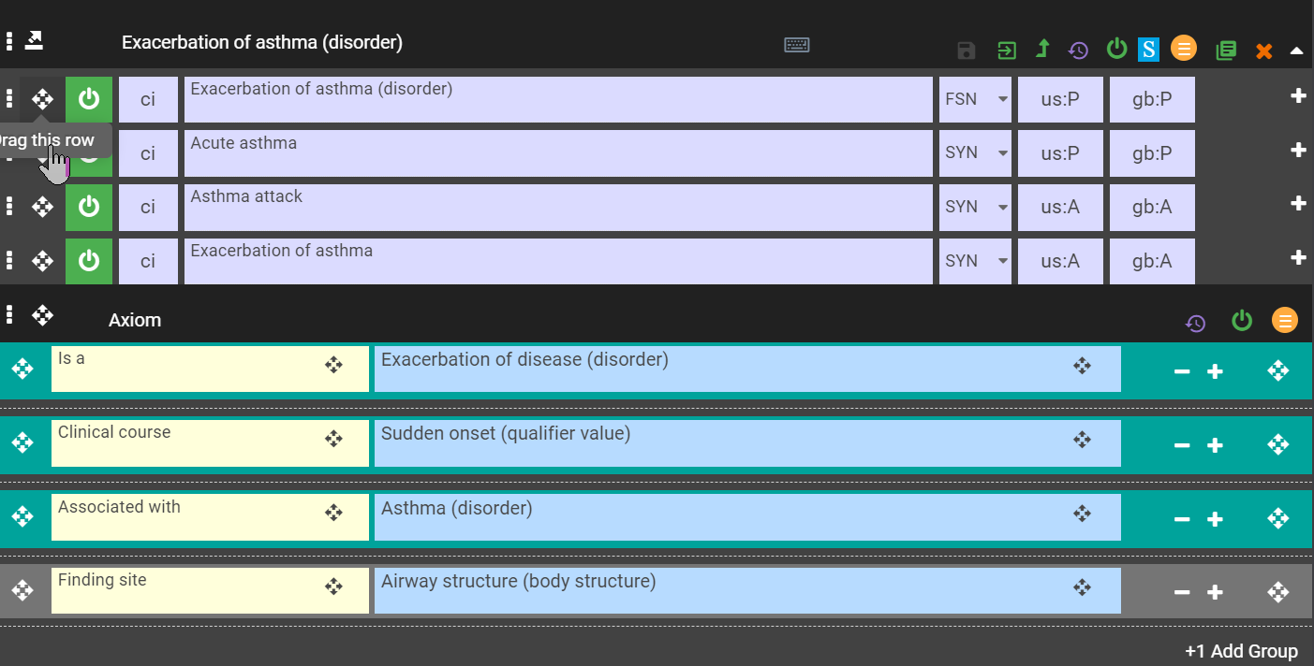This screenshot has width=1314, height=666.
Task: Click the ci case button on Acute asthma row
Action: [148, 152]
